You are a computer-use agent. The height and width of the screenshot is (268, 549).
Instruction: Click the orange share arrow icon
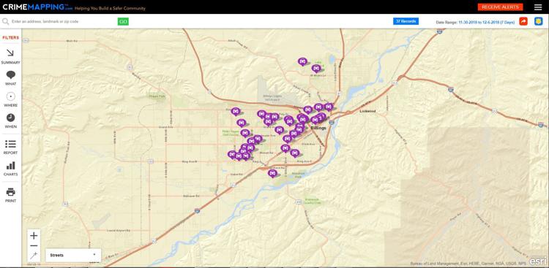click(523, 21)
